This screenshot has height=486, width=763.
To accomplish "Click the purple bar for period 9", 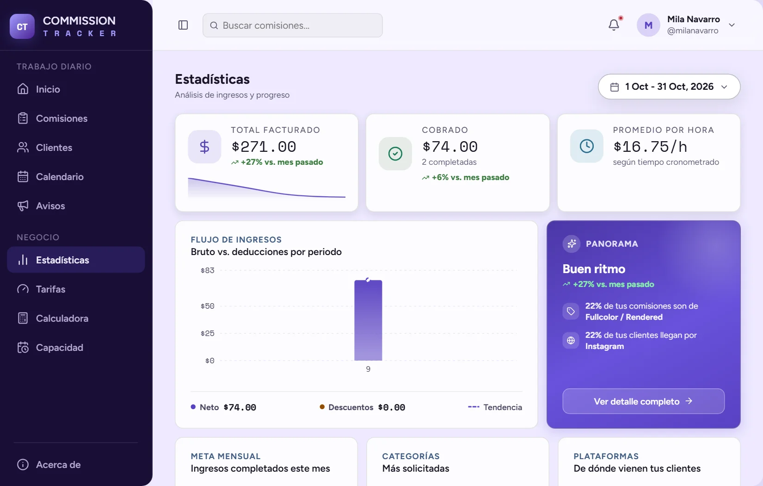I will [368, 320].
